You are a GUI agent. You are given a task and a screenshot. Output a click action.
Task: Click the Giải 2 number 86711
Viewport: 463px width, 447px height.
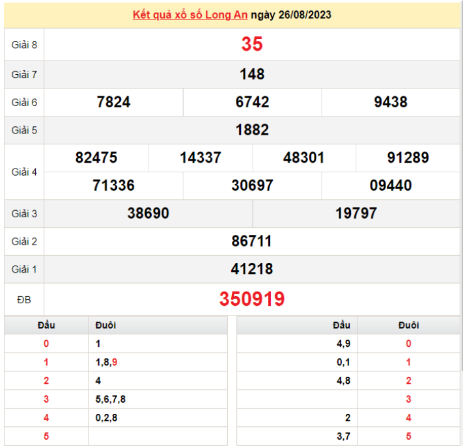click(x=252, y=241)
